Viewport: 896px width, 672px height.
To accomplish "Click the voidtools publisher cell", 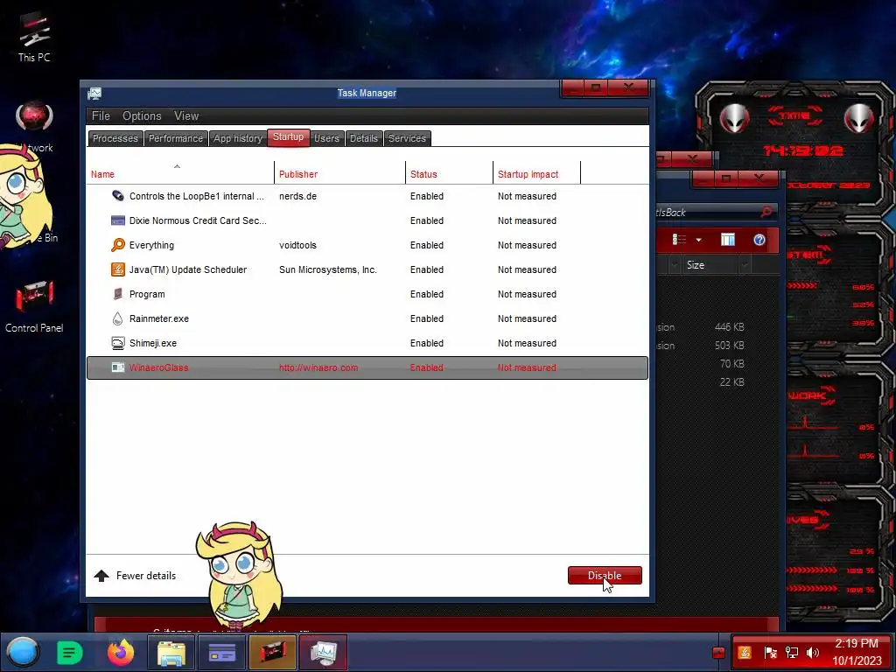I will pos(297,245).
